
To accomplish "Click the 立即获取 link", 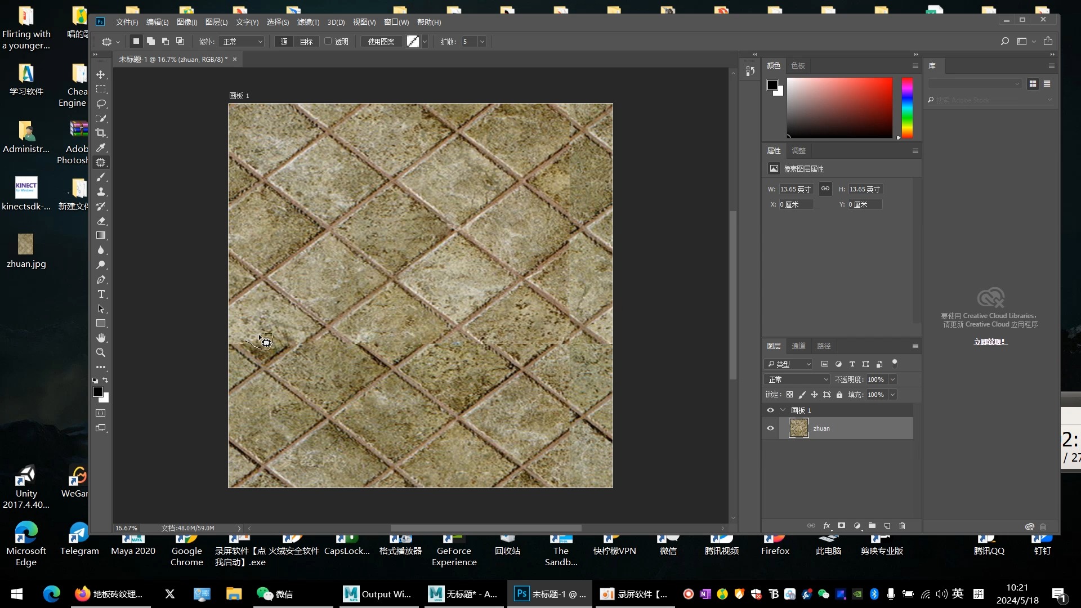I will click(x=990, y=342).
